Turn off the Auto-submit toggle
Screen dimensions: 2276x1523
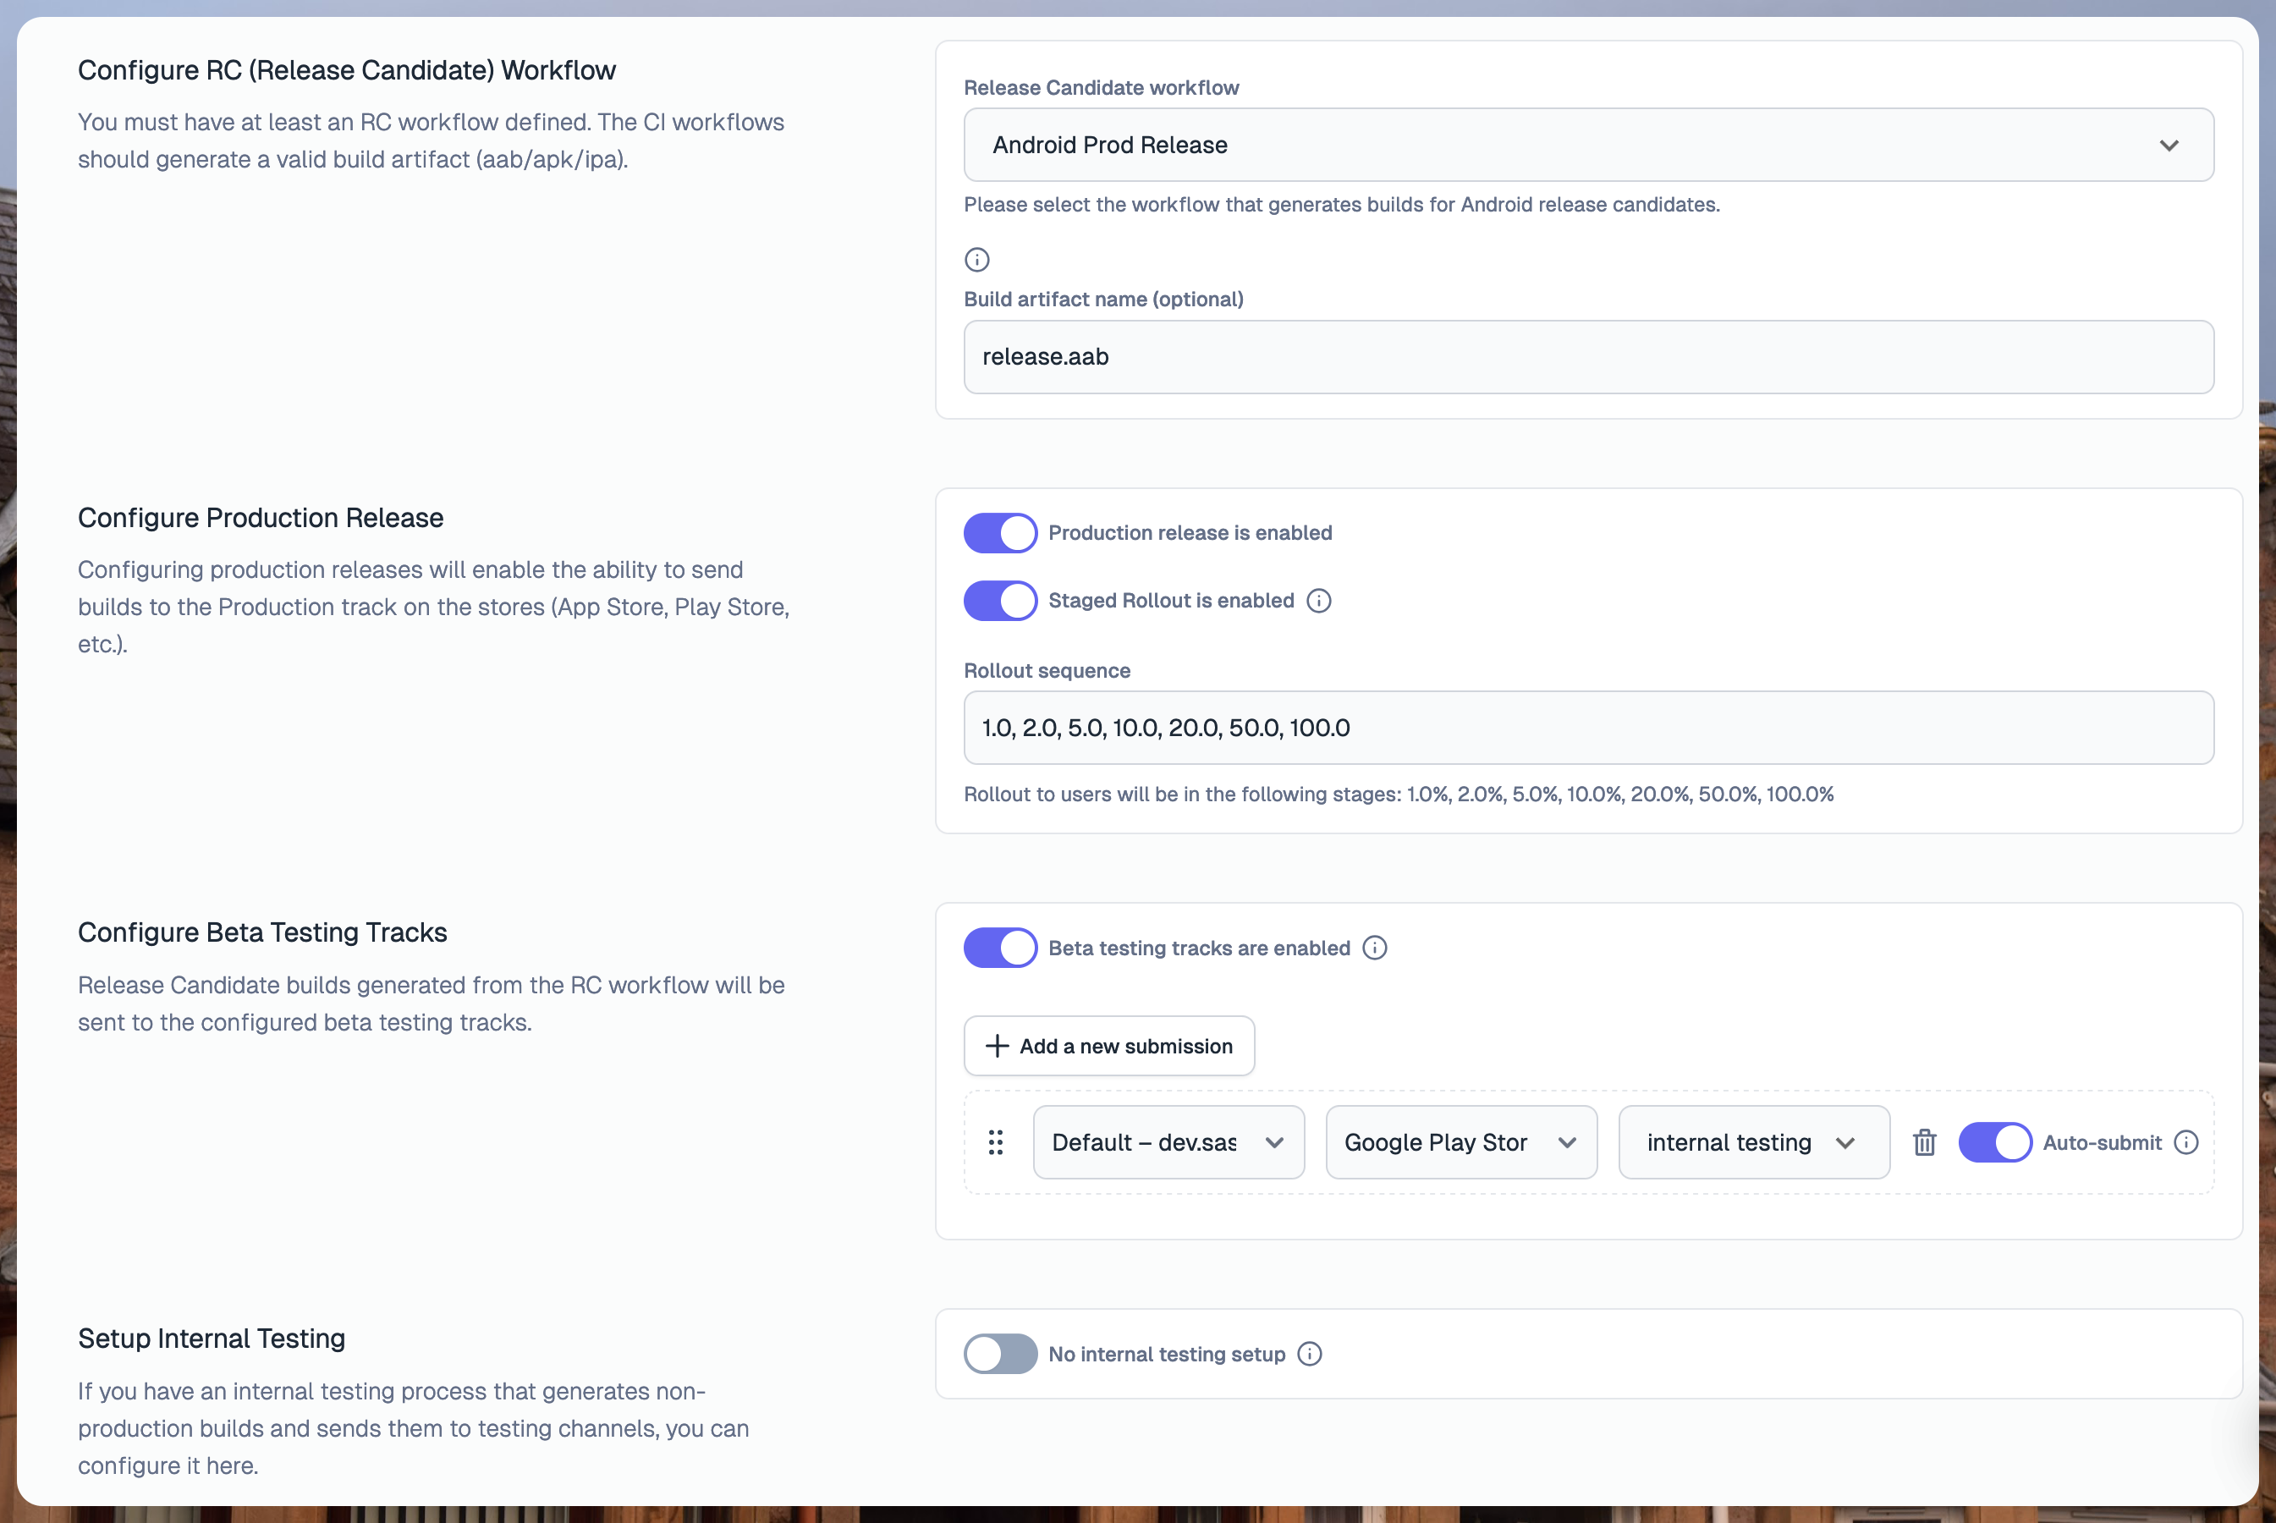tap(1994, 1142)
